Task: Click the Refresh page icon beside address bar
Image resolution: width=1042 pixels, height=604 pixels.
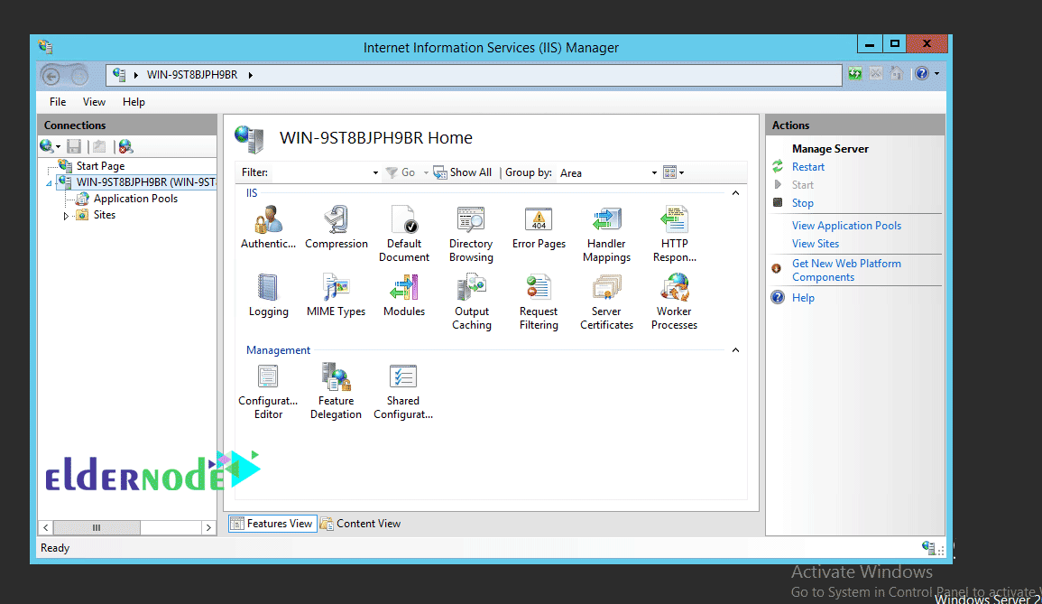Action: [855, 74]
